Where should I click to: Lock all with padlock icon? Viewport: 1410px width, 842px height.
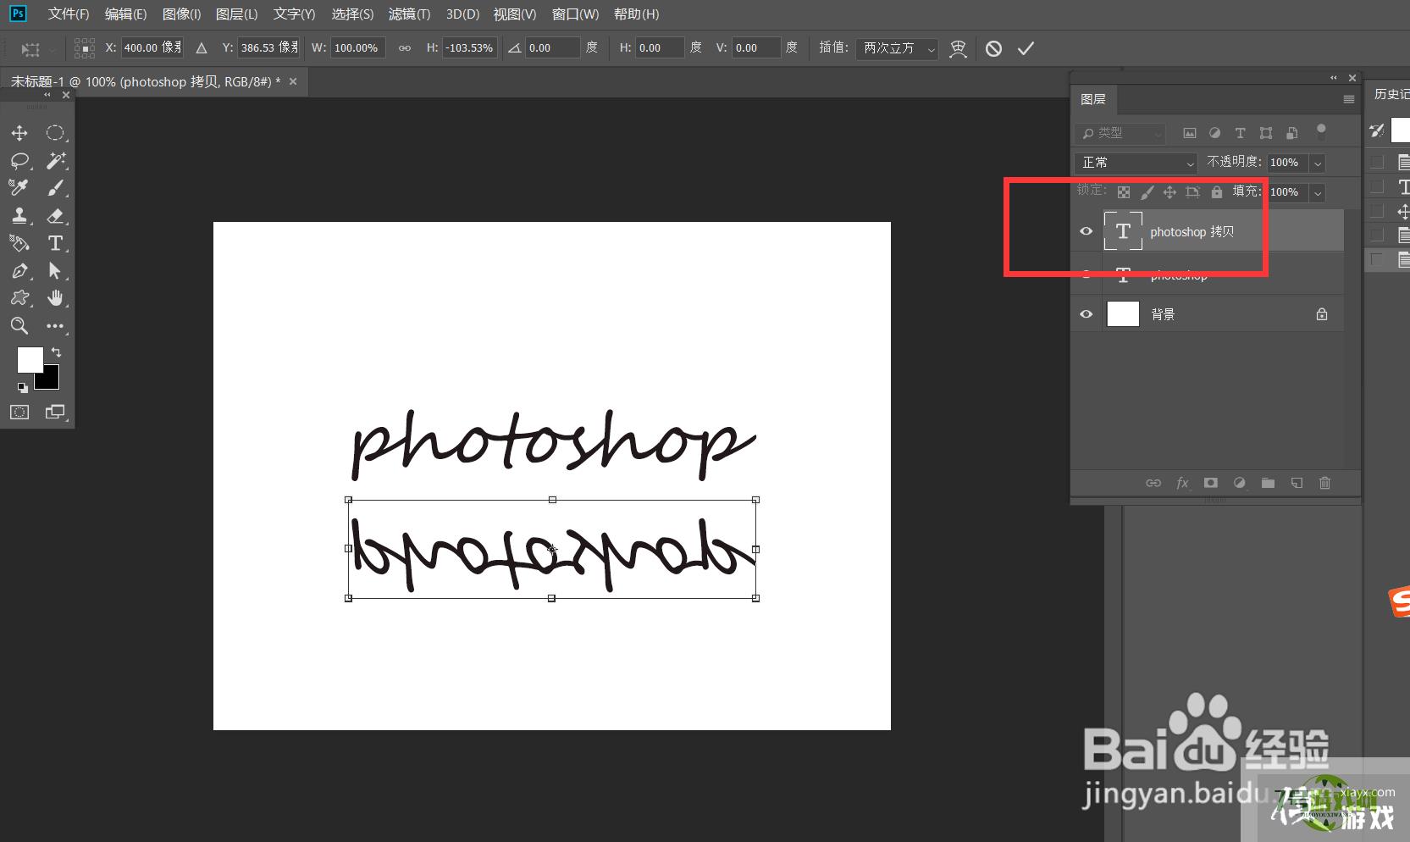click(1217, 192)
